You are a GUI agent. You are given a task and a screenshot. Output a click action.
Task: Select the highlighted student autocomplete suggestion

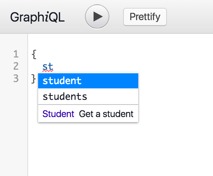[x=88, y=81]
